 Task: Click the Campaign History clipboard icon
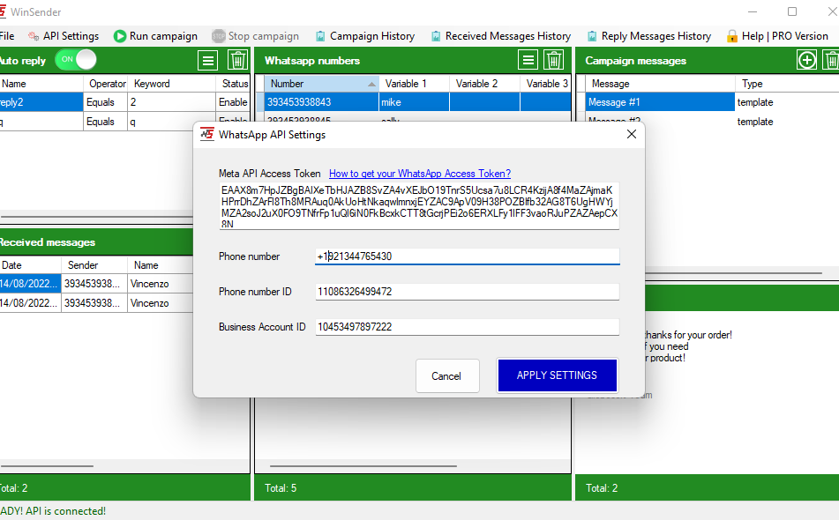click(320, 36)
